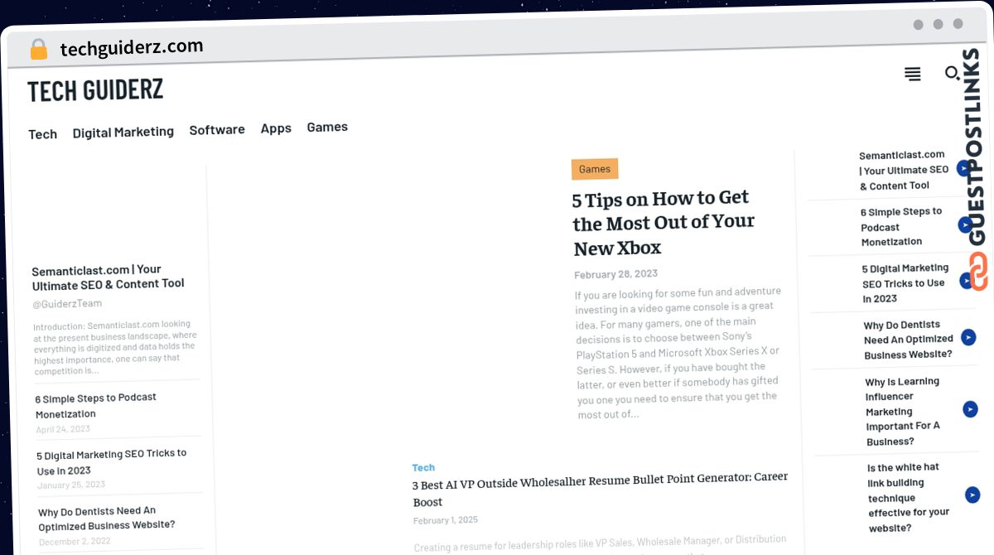994x555 pixels.
Task: Click the orange Games category tag
Action: click(595, 169)
